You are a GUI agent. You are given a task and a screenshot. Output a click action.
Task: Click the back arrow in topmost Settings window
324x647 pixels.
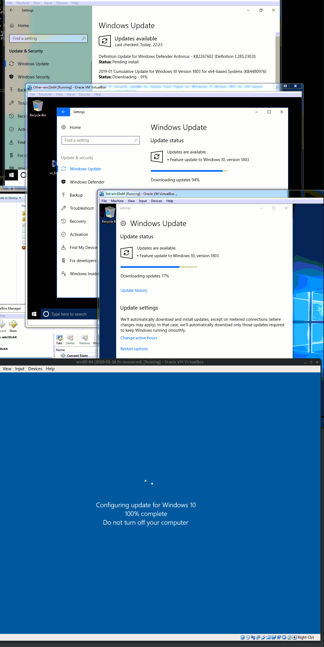11,10
